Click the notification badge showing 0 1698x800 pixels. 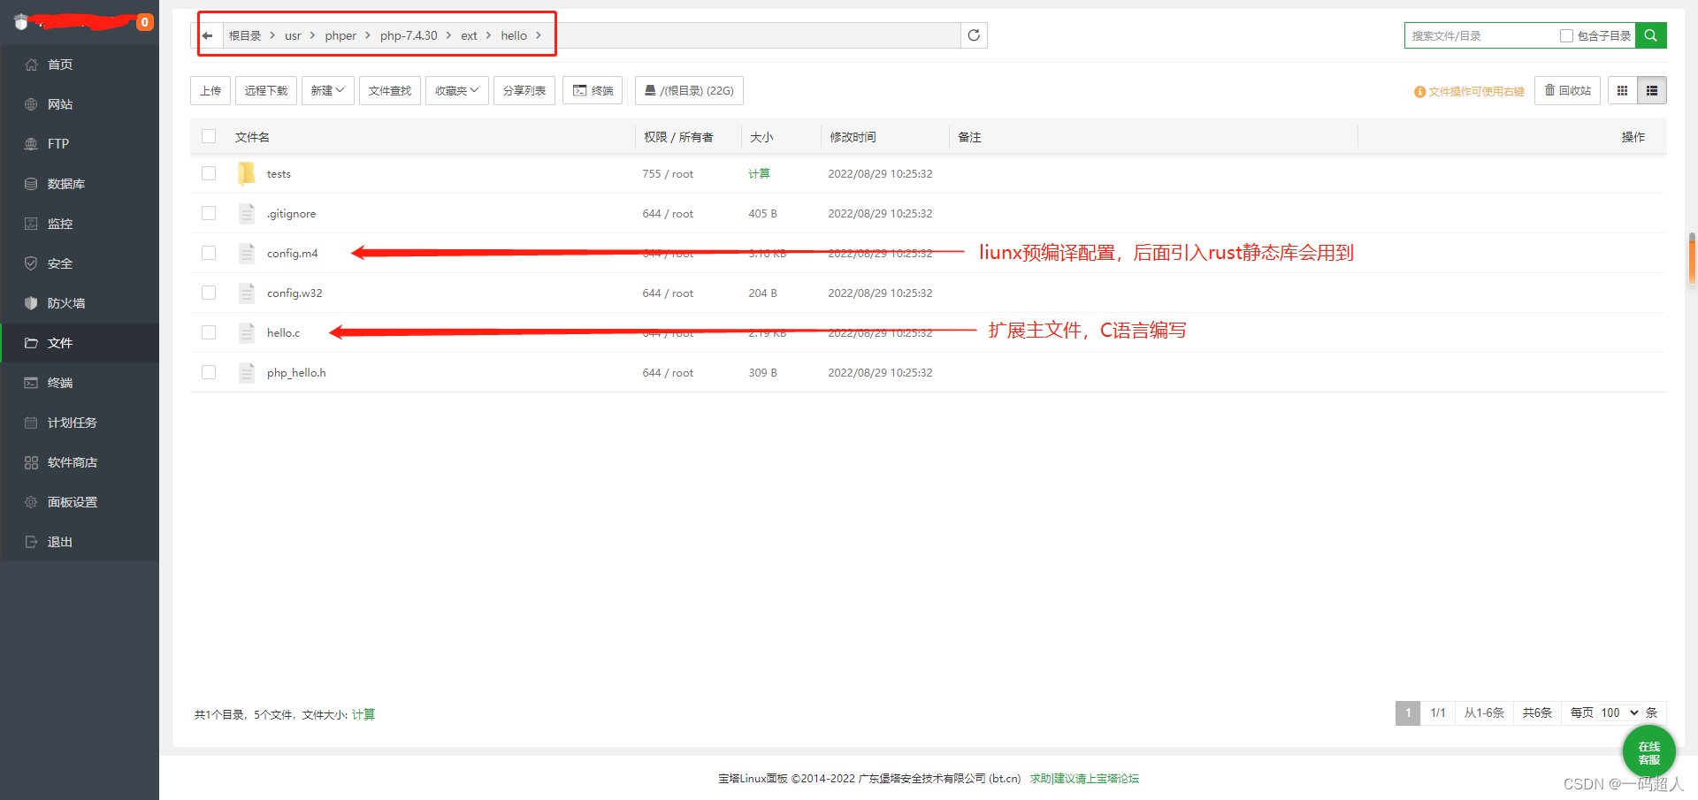[x=144, y=22]
